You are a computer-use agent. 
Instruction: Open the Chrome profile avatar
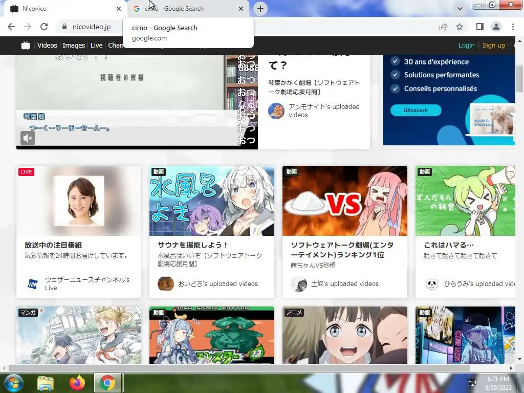click(x=496, y=27)
